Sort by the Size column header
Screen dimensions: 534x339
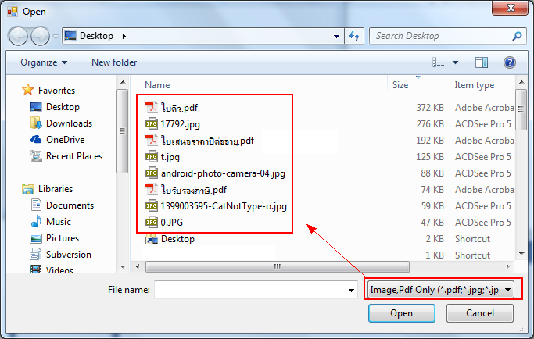(x=400, y=85)
